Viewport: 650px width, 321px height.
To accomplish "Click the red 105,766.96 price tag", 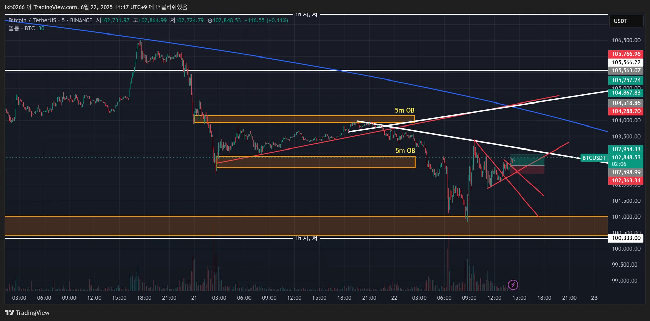I will [x=626, y=54].
